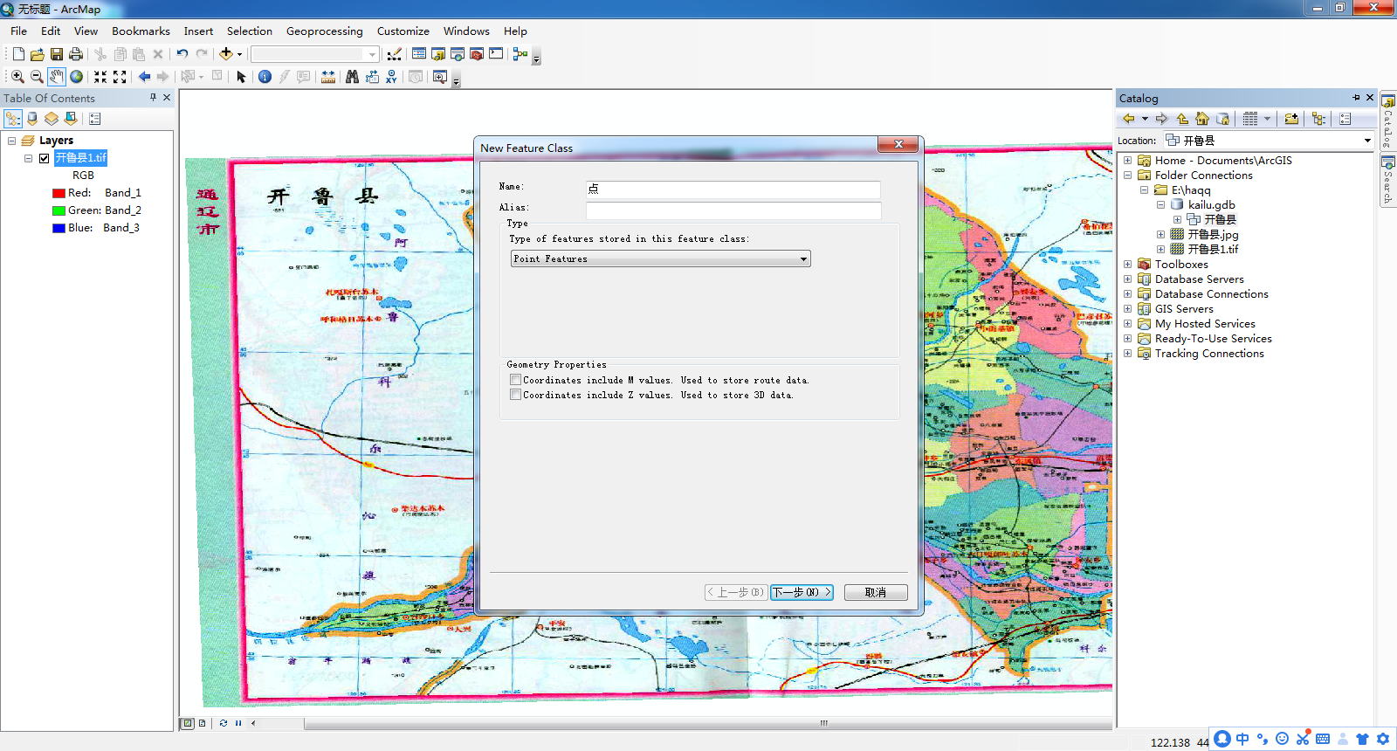Viewport: 1397px width, 751px height.
Task: Select the Find binoculars tool
Action: coord(352,77)
